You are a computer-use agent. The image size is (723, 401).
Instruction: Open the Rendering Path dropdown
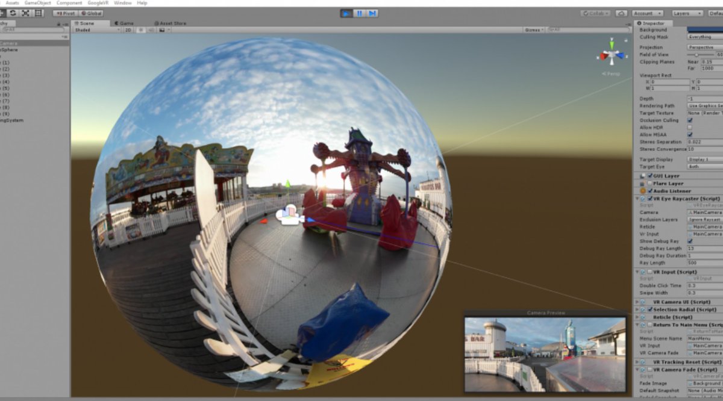pyautogui.click(x=705, y=105)
